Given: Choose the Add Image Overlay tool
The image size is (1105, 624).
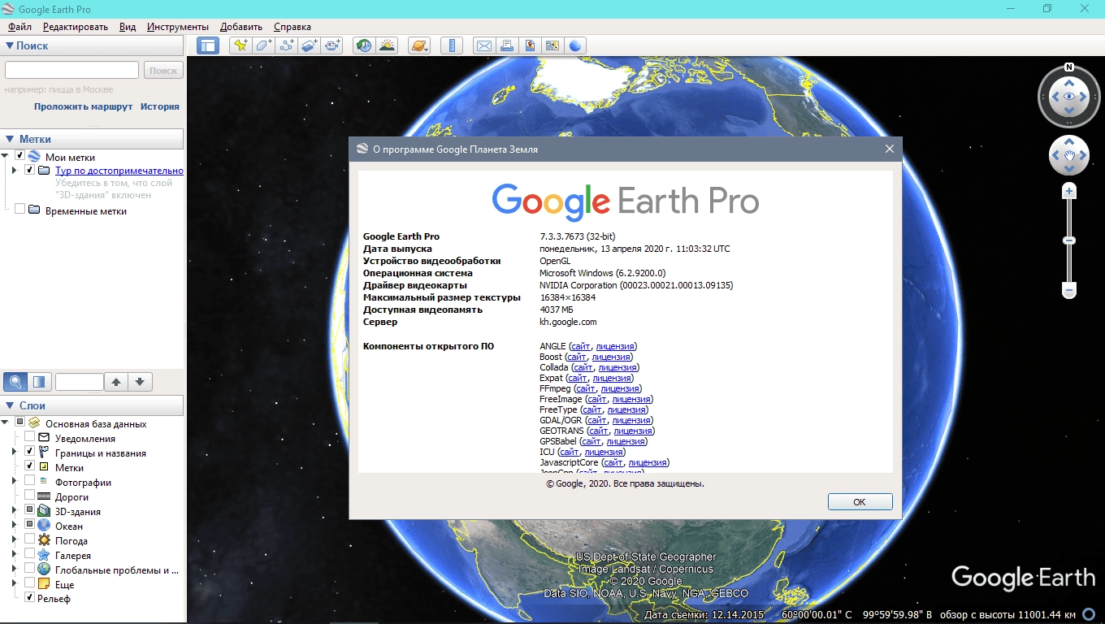Looking at the screenshot, I should tap(309, 45).
